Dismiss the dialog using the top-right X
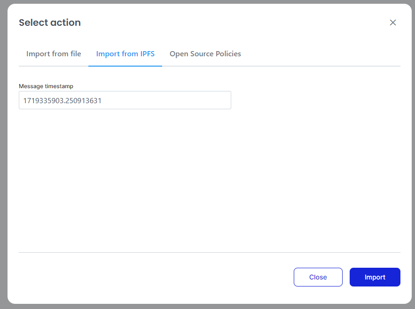The height and width of the screenshot is (309, 415). pos(393,23)
